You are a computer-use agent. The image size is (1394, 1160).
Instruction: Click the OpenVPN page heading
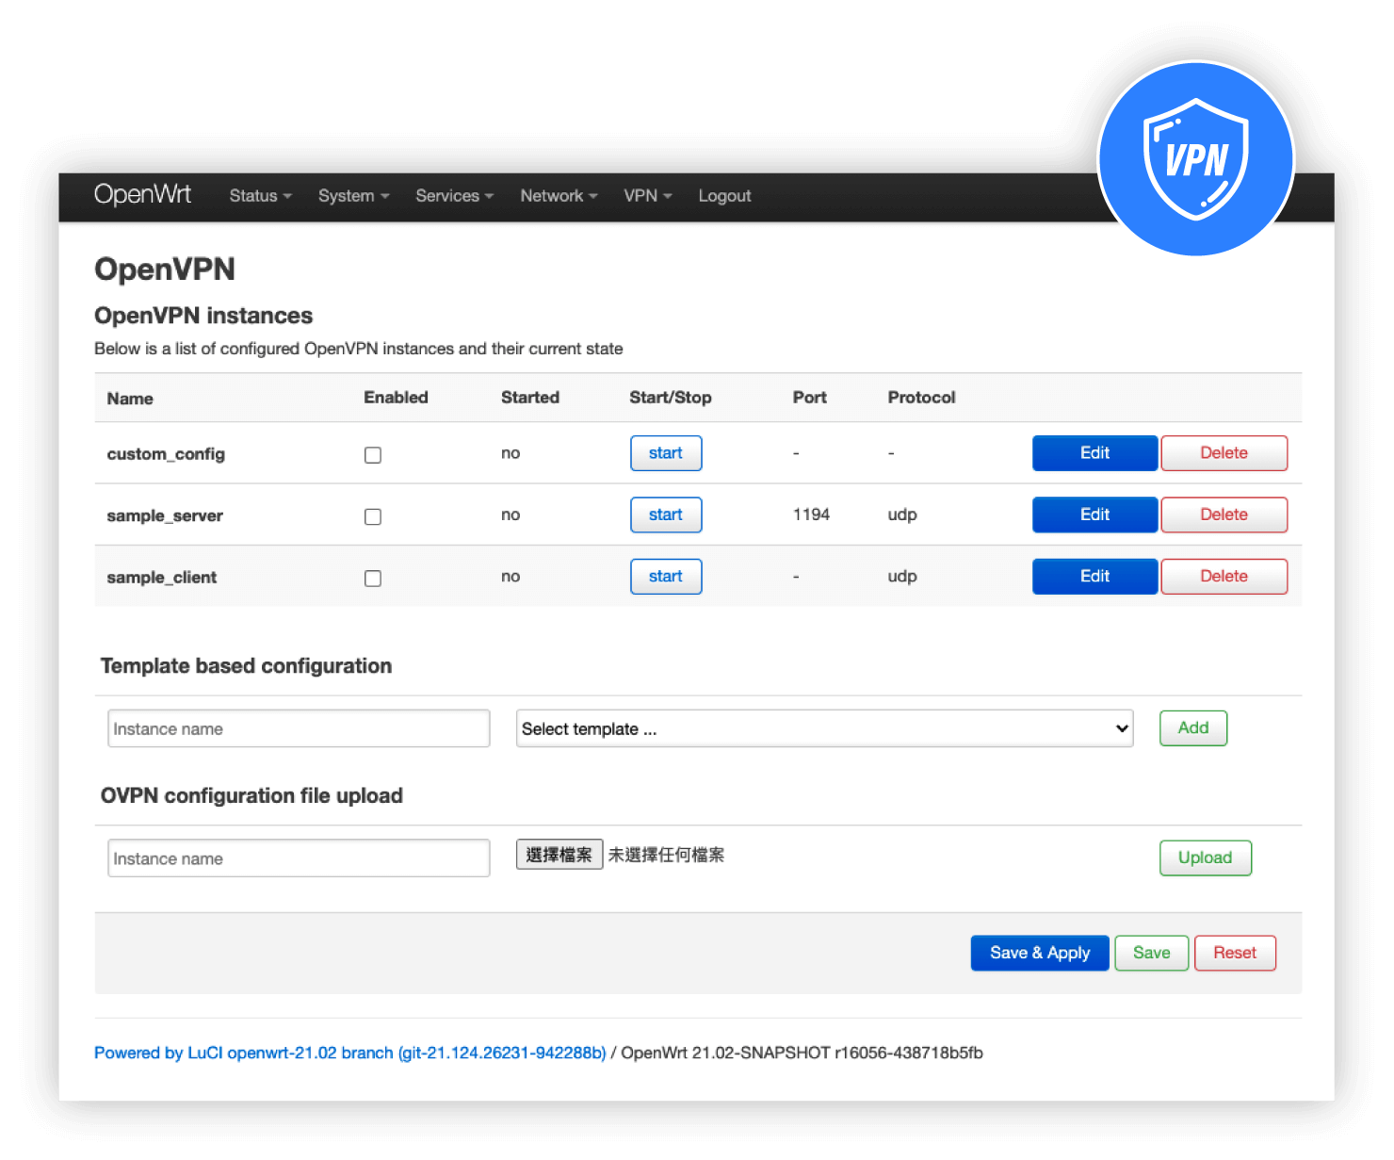(165, 270)
